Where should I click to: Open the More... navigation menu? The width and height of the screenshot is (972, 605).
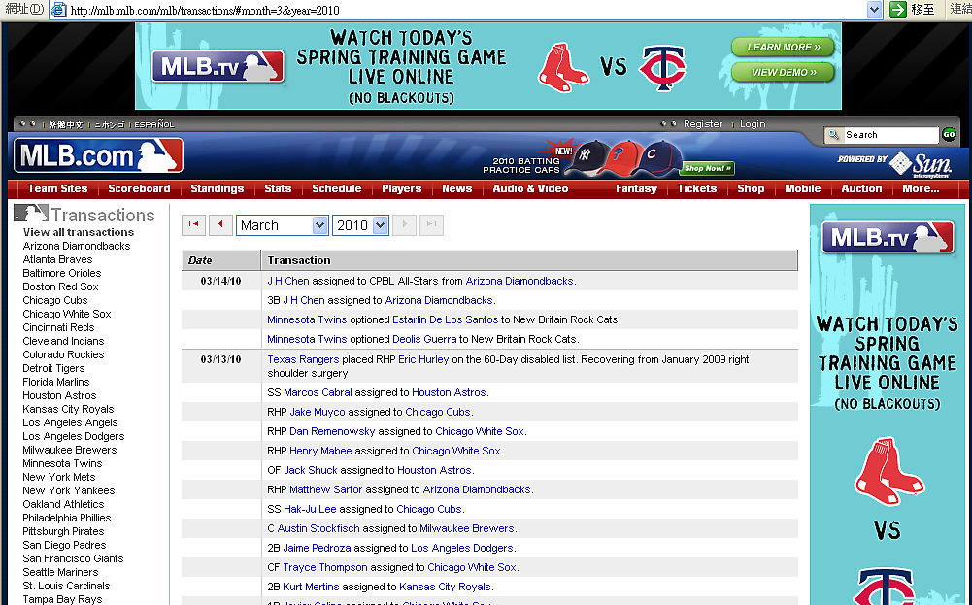921,188
